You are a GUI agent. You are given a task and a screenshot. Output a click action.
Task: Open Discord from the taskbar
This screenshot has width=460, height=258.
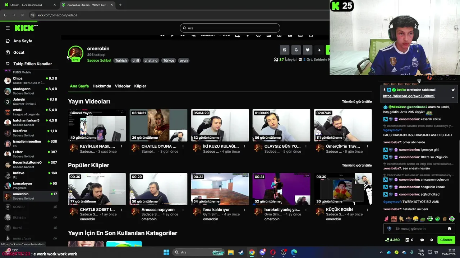(x=262, y=252)
